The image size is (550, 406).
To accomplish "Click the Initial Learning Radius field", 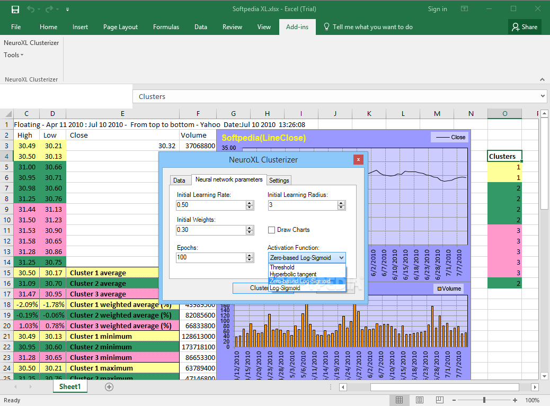I will tap(303, 205).
